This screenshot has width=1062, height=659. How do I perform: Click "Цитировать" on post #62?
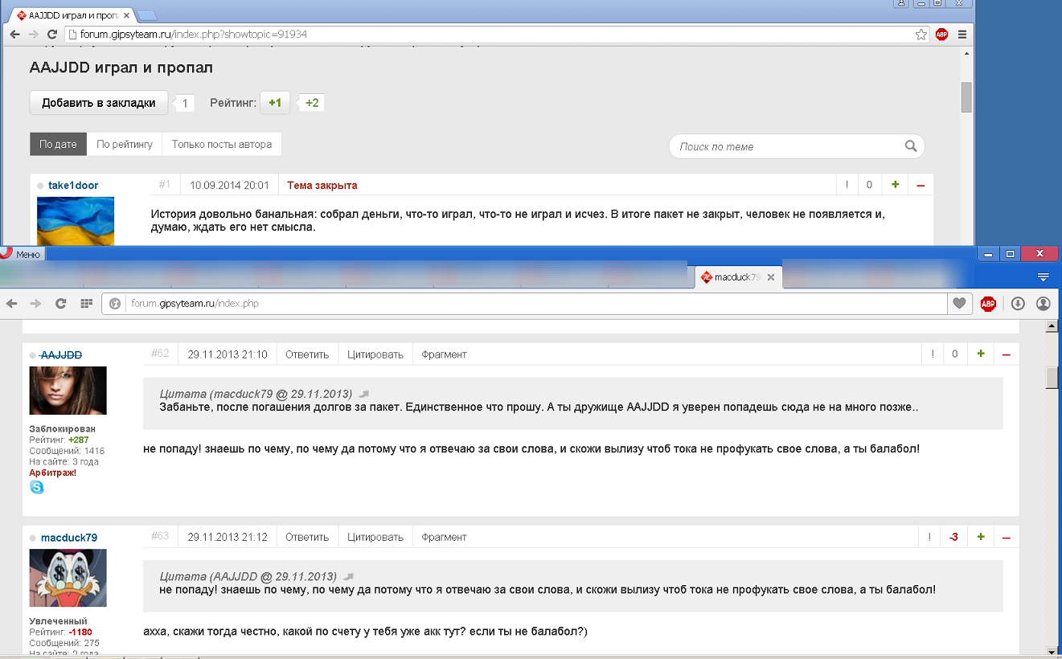tap(375, 354)
